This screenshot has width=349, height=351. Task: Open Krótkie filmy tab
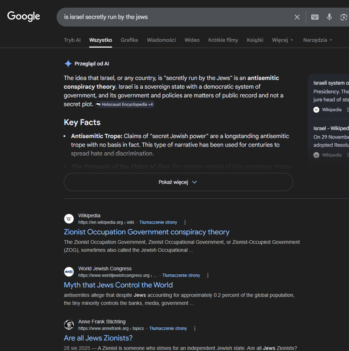[223, 40]
